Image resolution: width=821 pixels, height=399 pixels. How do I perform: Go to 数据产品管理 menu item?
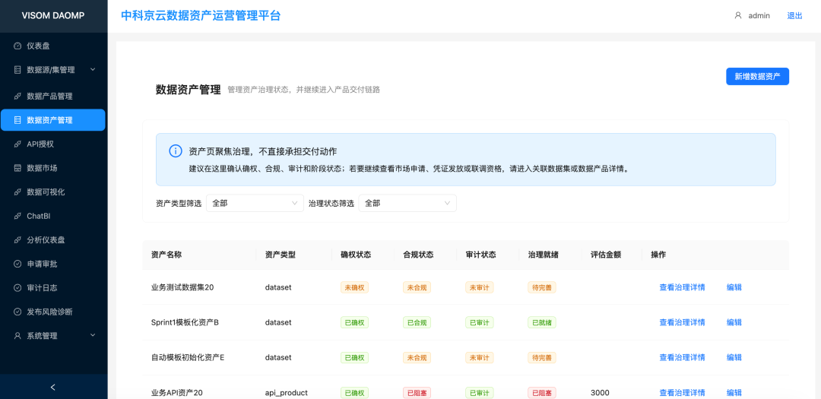click(53, 97)
